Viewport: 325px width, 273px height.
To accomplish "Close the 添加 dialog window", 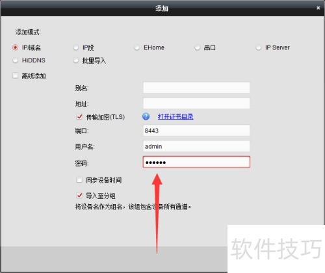I will [x=318, y=8].
